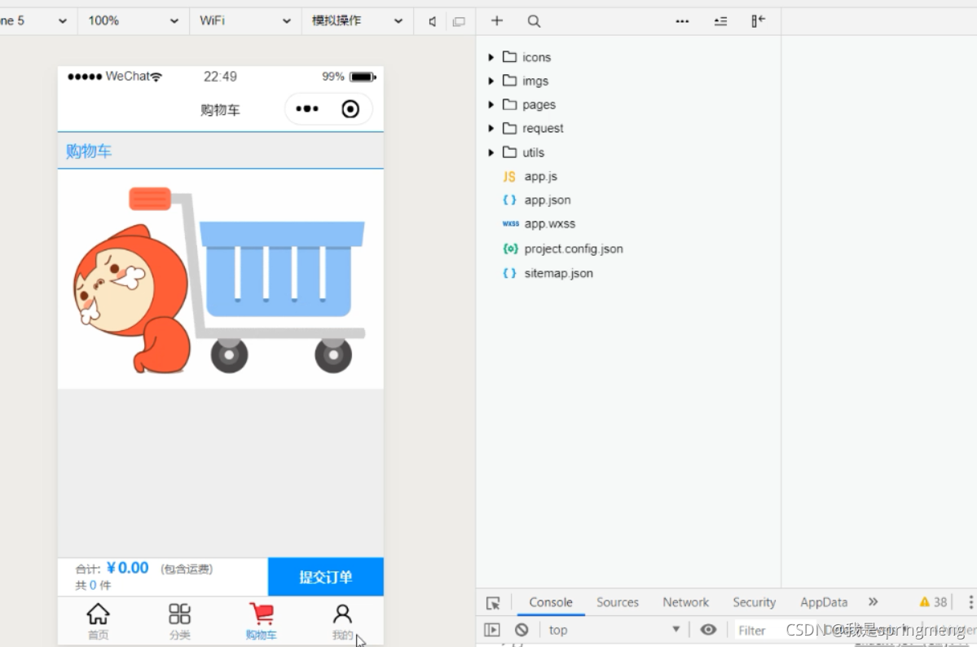Tap the 首页 home tab in simulator
The image size is (977, 647).
98,621
